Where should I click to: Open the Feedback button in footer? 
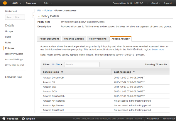[10, 119]
